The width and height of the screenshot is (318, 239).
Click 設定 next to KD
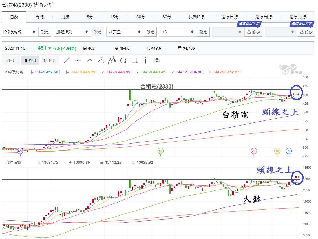click(x=203, y=32)
